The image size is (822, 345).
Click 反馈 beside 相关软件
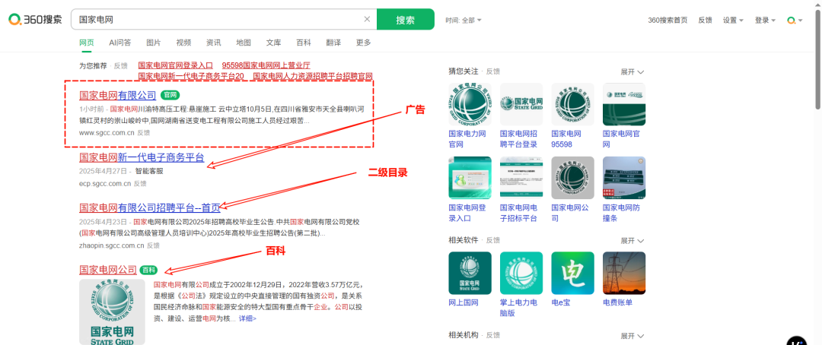click(492, 240)
